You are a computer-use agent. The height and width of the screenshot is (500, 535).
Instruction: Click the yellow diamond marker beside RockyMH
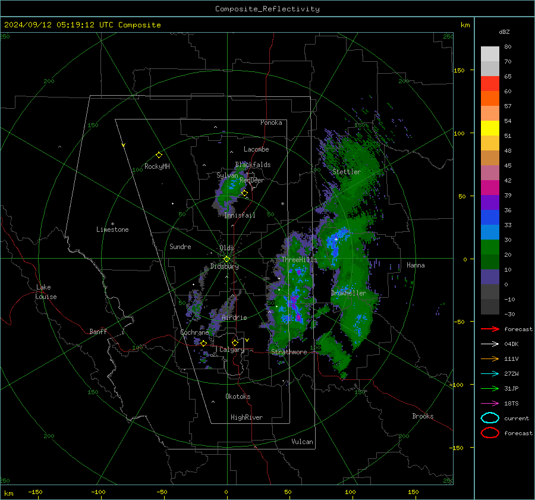point(159,155)
